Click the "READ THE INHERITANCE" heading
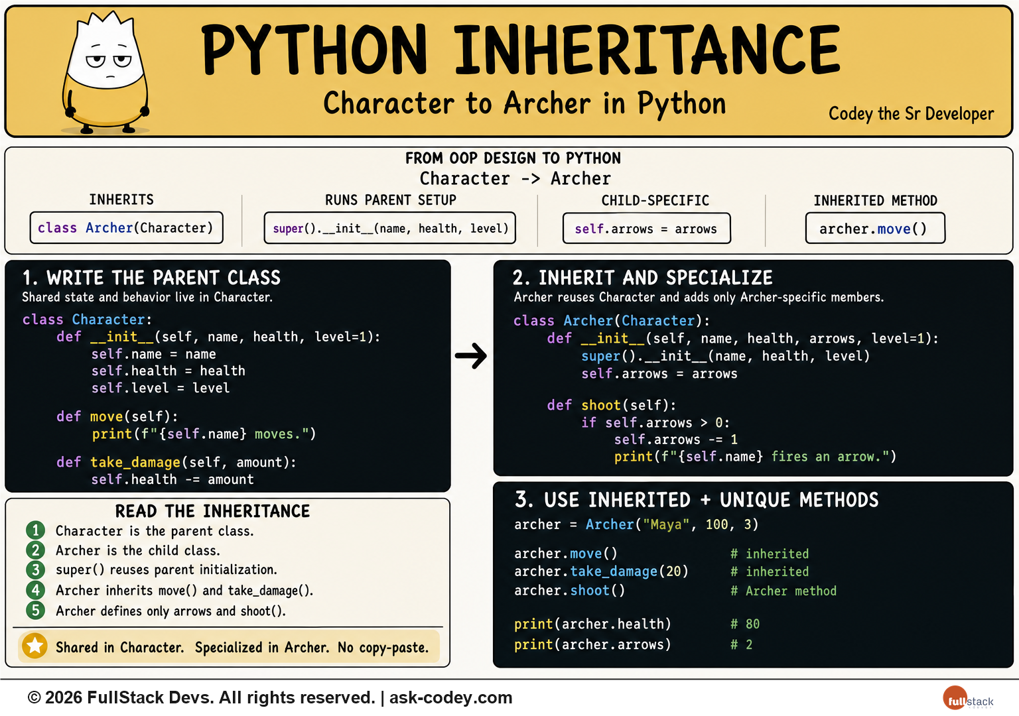The image size is (1019, 716). click(212, 511)
